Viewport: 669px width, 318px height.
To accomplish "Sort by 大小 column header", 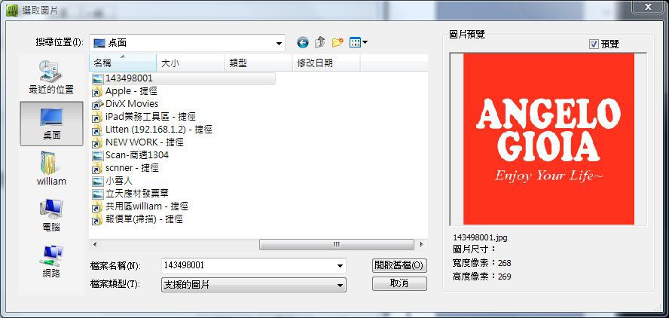I will pos(191,63).
